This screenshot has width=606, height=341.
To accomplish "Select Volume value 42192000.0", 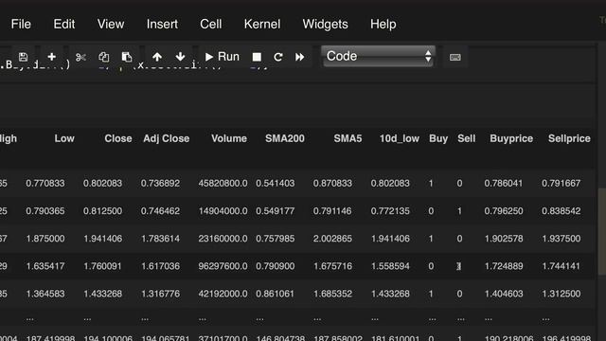I will [223, 294].
